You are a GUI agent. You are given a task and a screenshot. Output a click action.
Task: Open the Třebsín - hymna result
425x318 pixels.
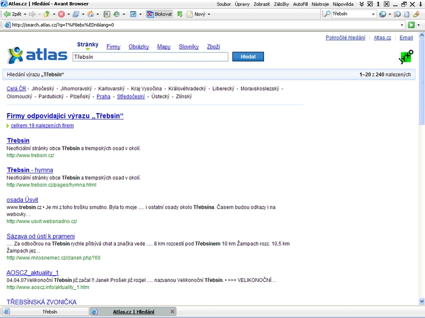(x=30, y=170)
